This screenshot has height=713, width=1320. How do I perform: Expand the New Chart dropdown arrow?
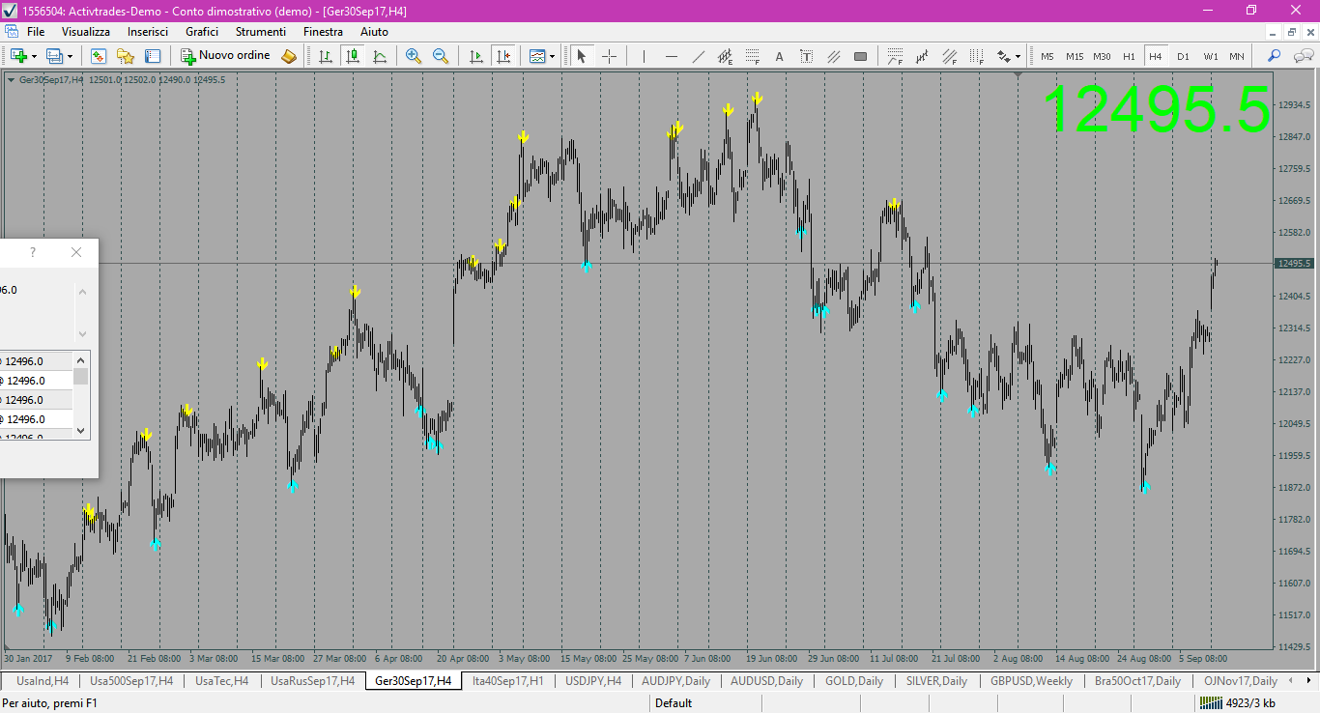click(x=34, y=56)
